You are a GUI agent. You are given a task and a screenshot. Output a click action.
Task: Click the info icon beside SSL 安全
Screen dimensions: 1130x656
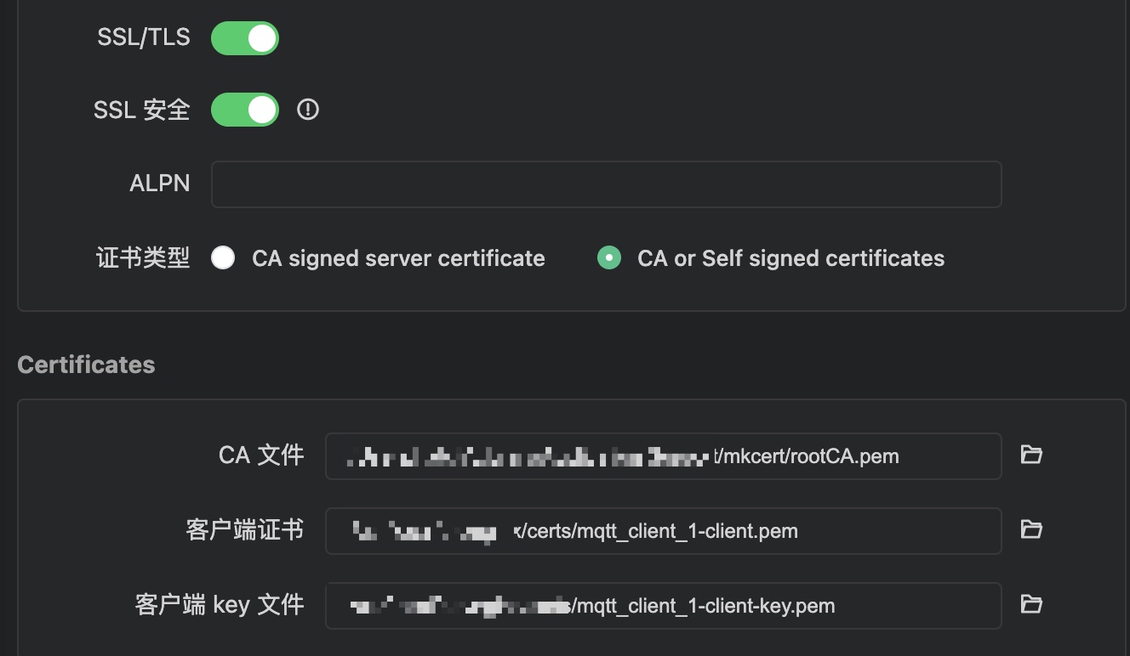[308, 110]
